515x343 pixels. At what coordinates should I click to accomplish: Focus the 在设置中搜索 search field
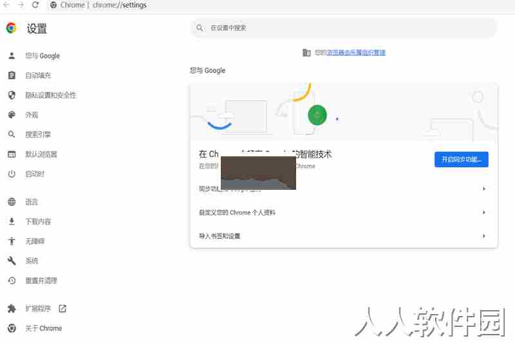tap(344, 28)
